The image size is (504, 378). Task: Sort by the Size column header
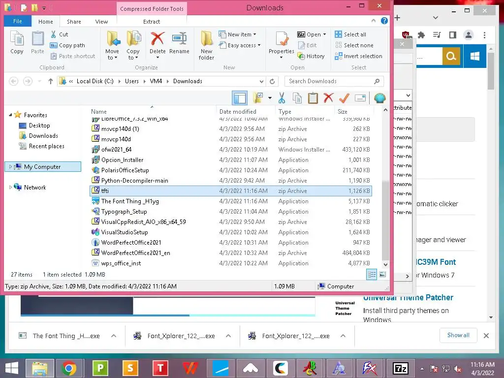tap(343, 112)
